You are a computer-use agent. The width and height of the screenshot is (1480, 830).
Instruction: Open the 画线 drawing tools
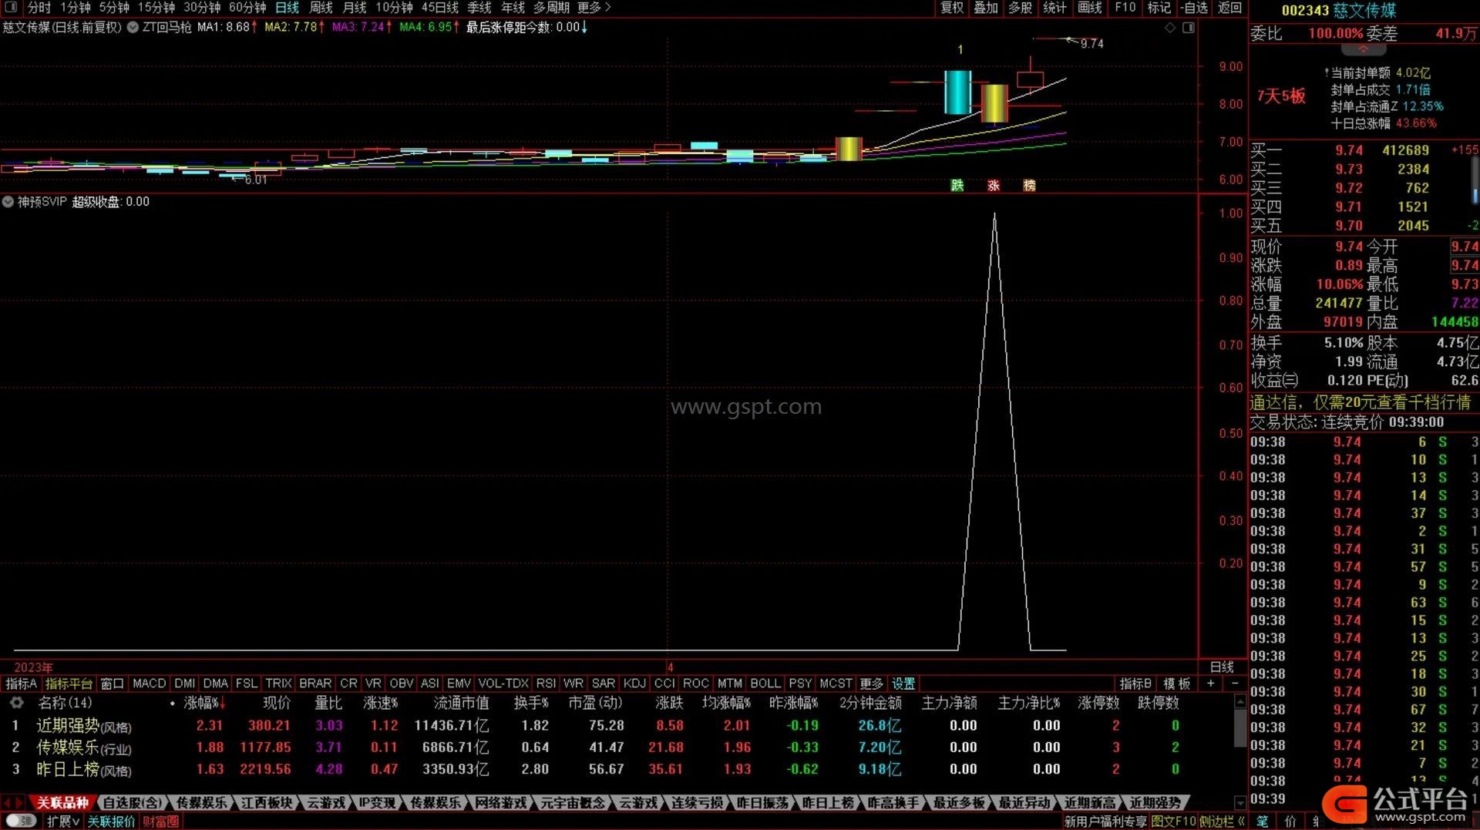(x=1090, y=8)
